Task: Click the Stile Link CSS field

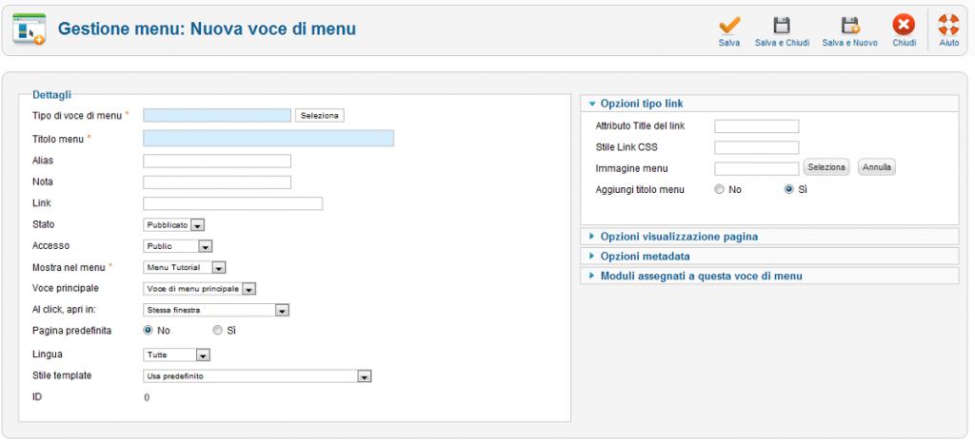Action: (x=756, y=147)
